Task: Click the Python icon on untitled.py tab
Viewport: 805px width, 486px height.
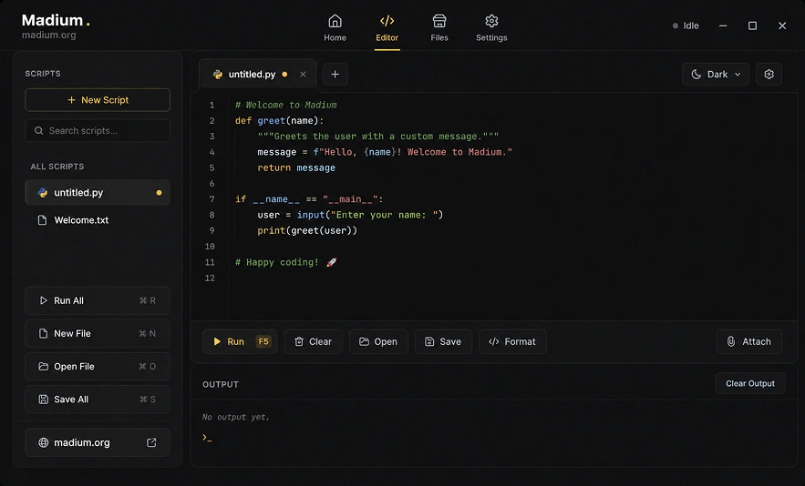Action: coord(218,75)
